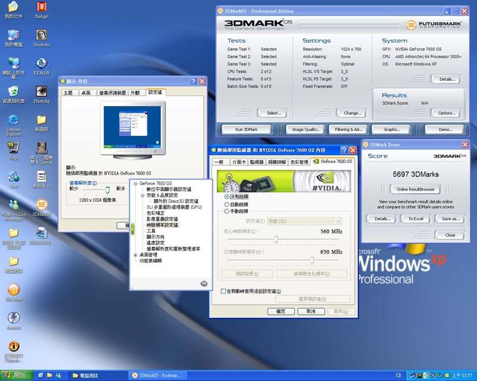
Task: Click the help question mark in NVIDIA properties dialog
Action: pos(344,150)
